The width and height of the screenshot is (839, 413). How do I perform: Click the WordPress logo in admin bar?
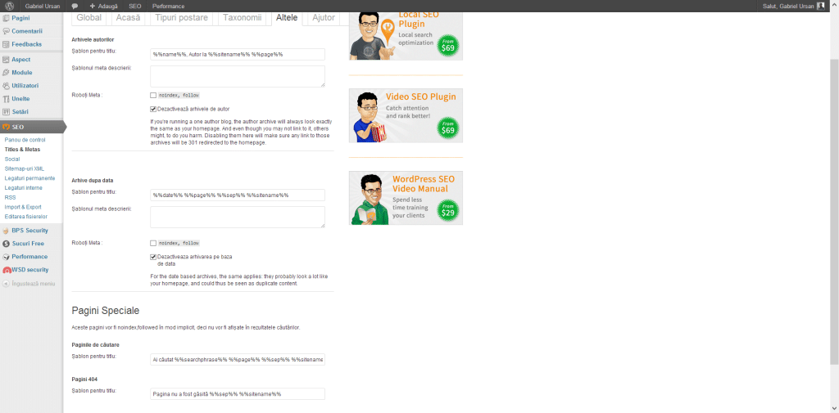click(8, 6)
